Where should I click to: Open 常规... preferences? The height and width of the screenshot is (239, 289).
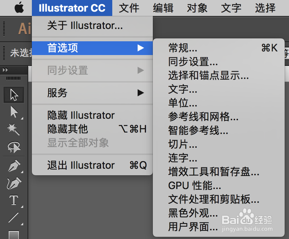click(219, 48)
